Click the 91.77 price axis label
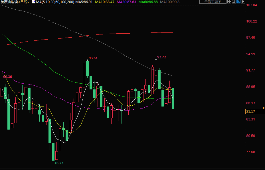Viewport: 265px width, 170px height. click(251, 70)
